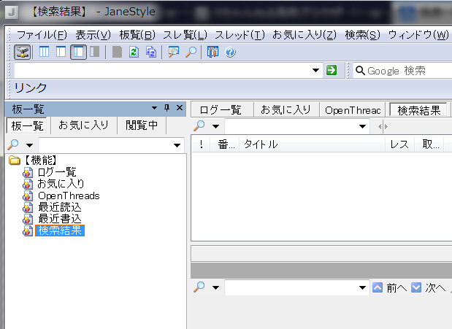Open the ファイル(F) menu

42,35
